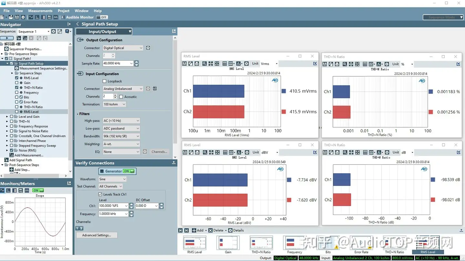Image resolution: width=465 pixels, height=261 pixels.
Task: Open the Digital Optical connector dropdown
Action: pos(123,48)
